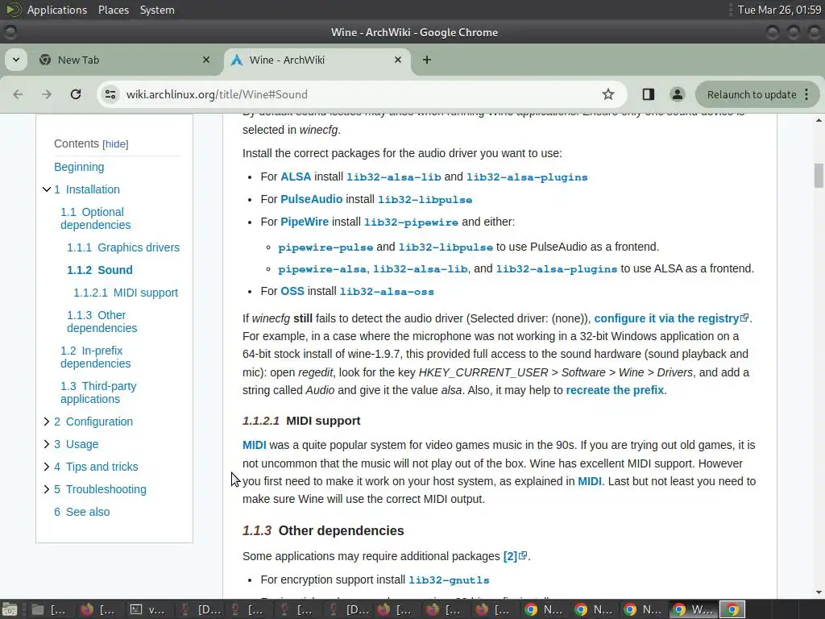825x619 pixels.
Task: Click the vertical scrollbar thumb
Action: pyautogui.click(x=819, y=175)
